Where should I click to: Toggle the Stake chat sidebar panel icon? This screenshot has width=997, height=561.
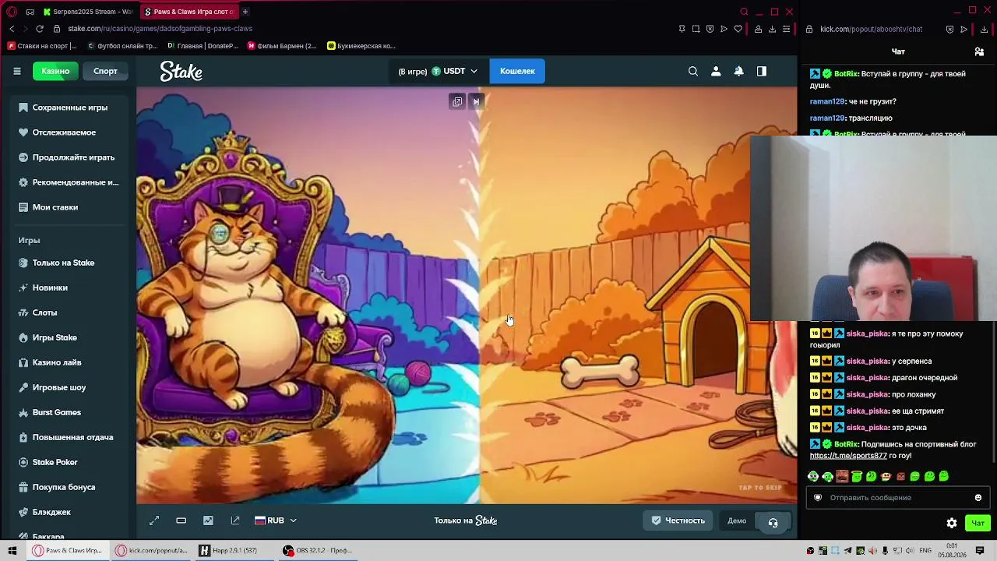pyautogui.click(x=762, y=71)
